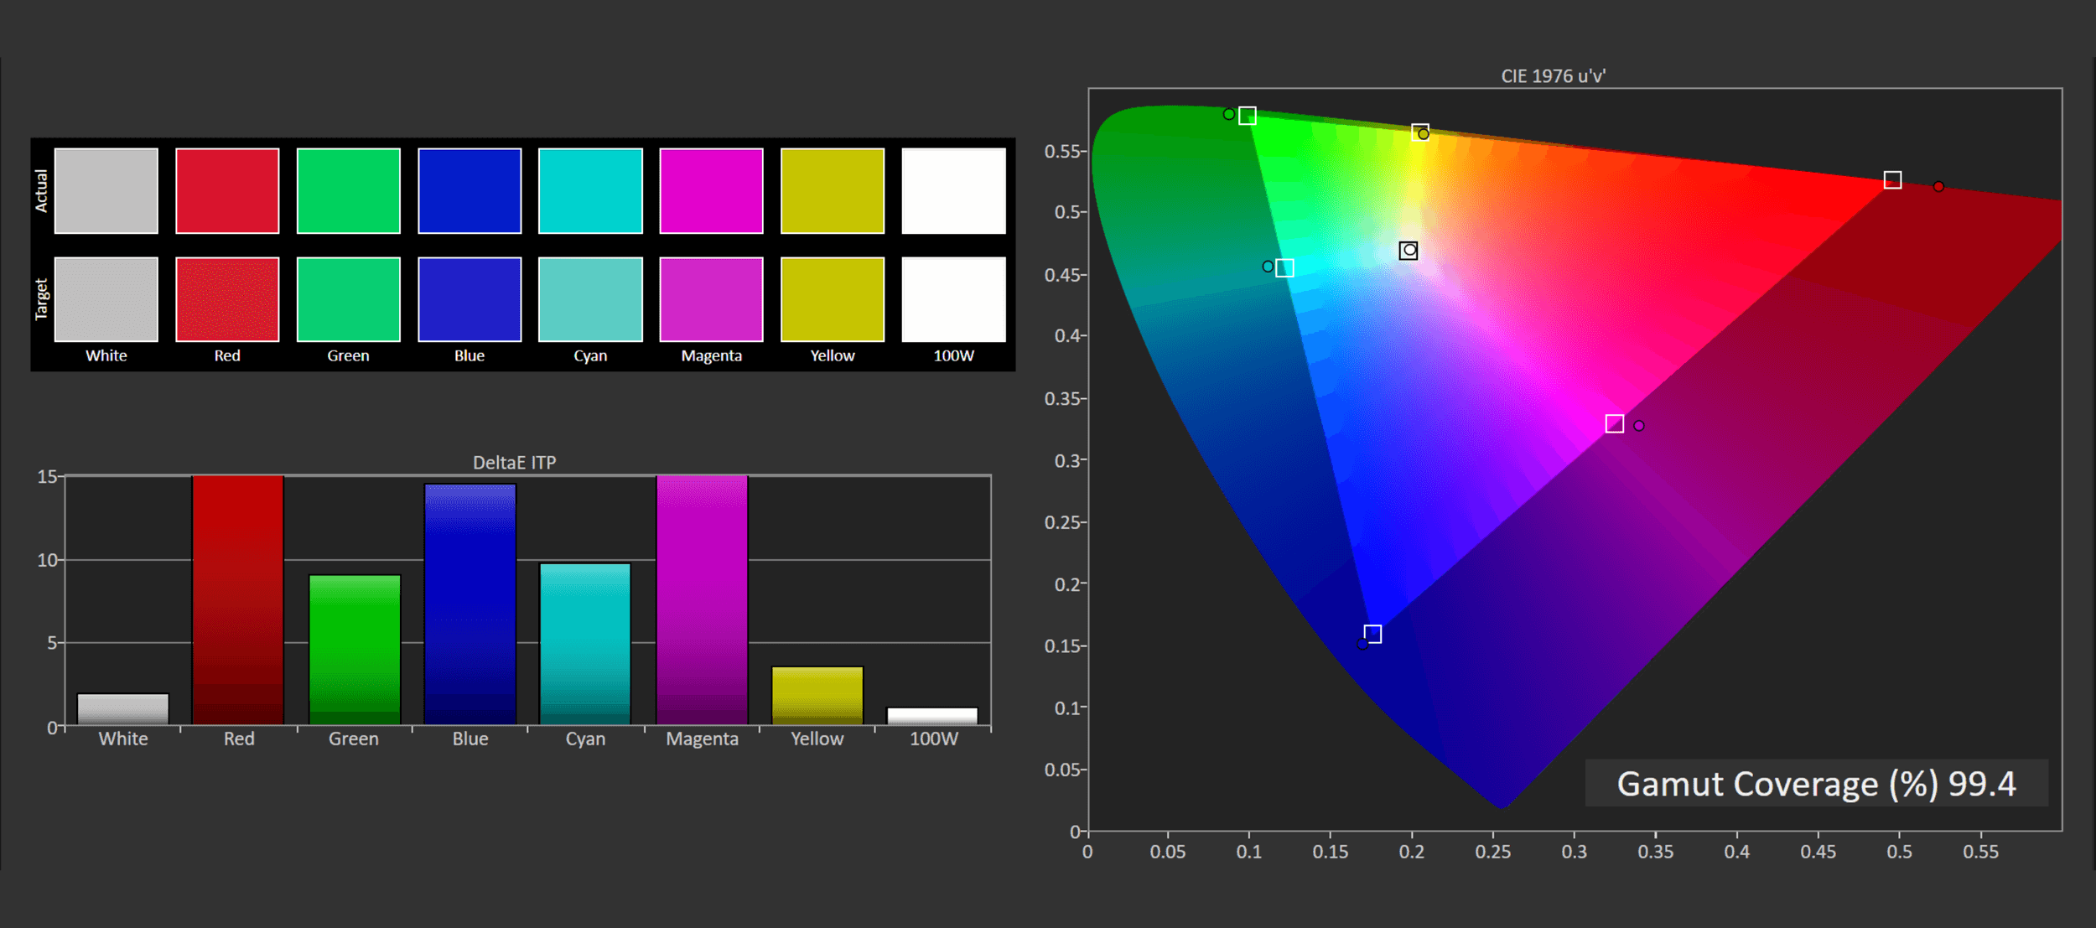Click the blue target square on CIE diagram

tap(1372, 634)
